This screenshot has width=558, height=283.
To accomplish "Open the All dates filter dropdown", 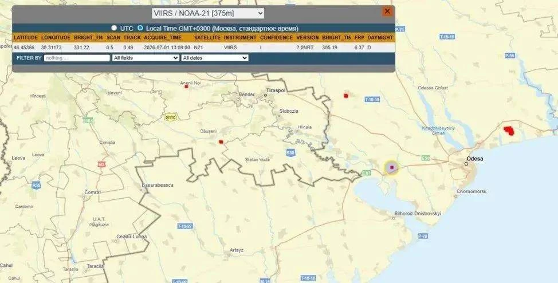I will (215, 58).
